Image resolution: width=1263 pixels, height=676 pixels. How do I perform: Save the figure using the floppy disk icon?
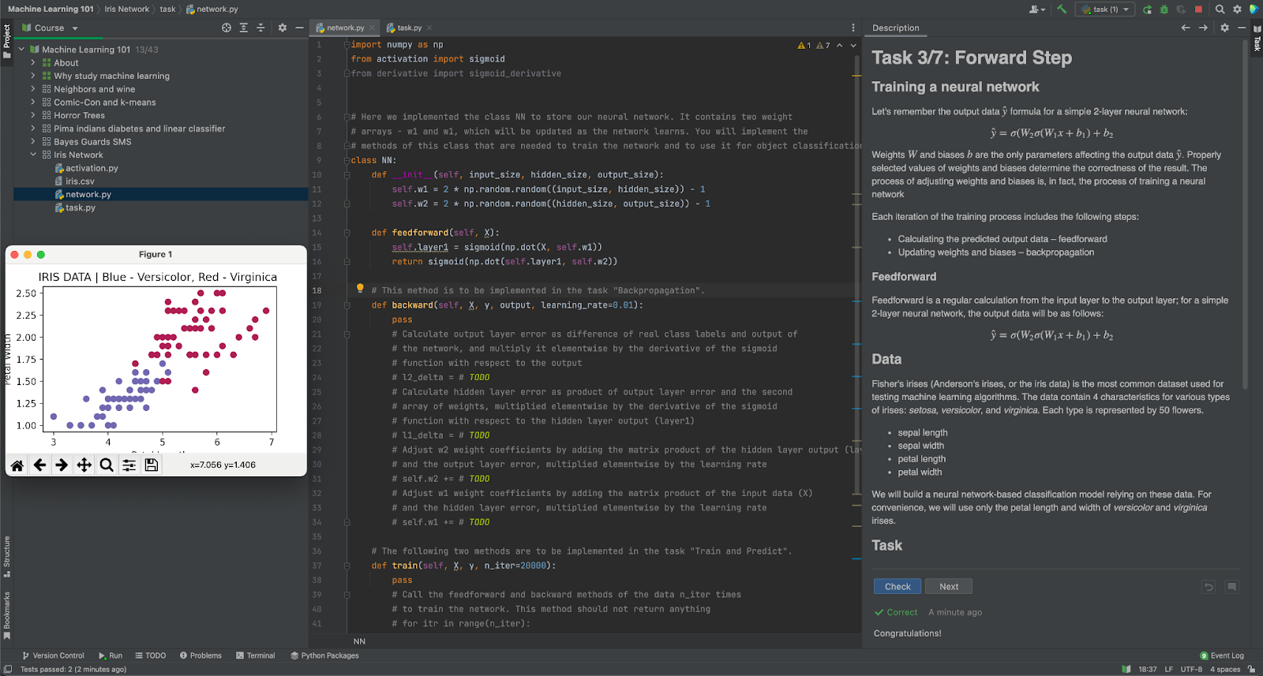152,465
